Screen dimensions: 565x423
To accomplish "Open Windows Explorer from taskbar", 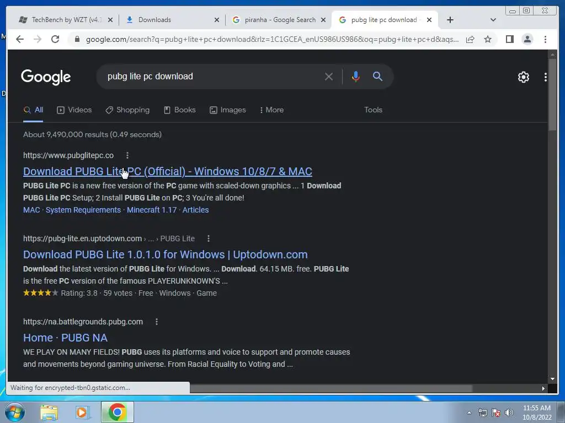I will point(49,413).
